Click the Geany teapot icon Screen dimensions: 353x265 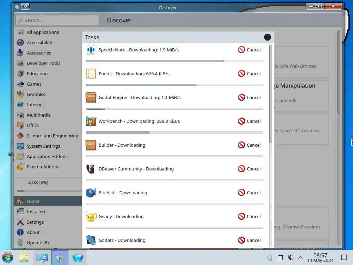click(91, 217)
